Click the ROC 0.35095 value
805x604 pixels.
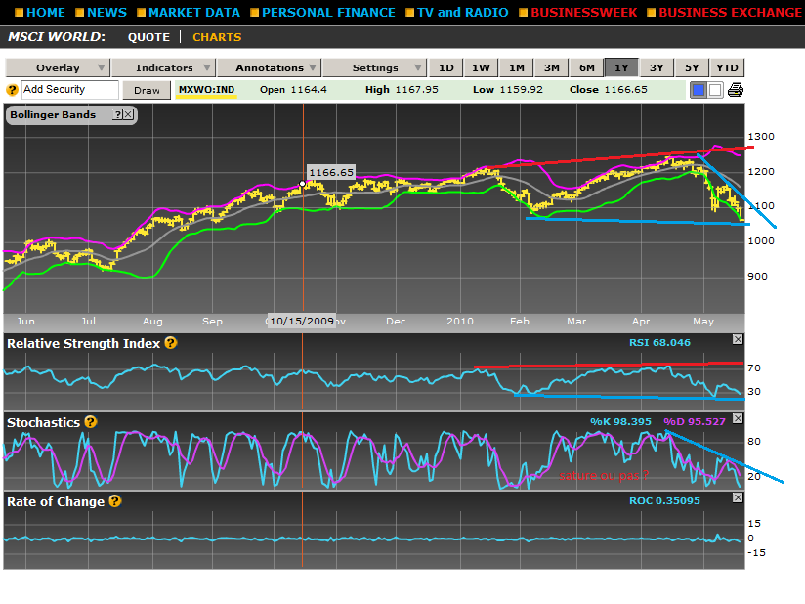point(665,500)
